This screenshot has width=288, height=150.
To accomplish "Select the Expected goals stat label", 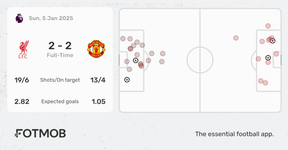I will [60, 102].
